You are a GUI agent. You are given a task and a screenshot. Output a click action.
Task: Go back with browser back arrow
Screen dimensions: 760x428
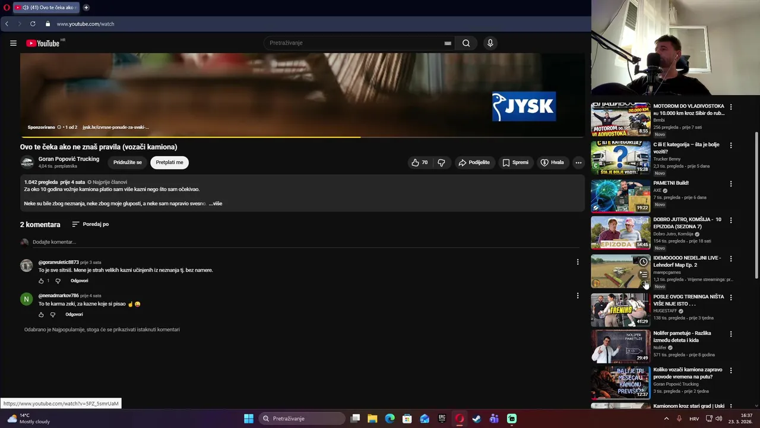pos(7,24)
